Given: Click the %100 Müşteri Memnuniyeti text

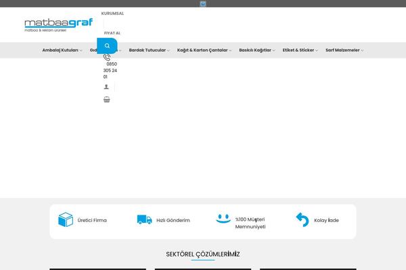Looking at the screenshot, I should click(250, 223).
